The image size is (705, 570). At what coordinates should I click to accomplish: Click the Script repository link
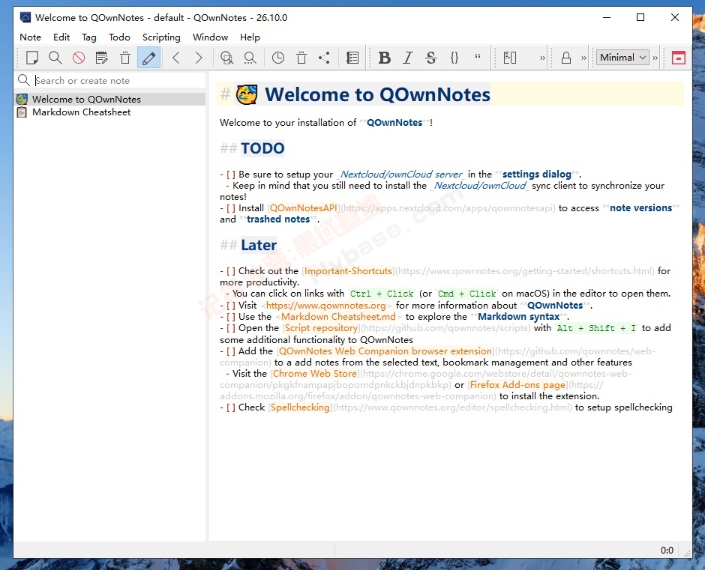322,328
